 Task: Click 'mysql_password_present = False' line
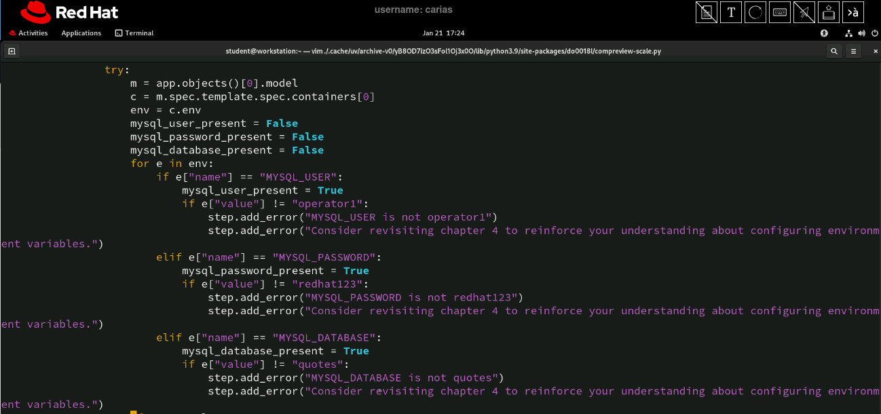point(227,137)
